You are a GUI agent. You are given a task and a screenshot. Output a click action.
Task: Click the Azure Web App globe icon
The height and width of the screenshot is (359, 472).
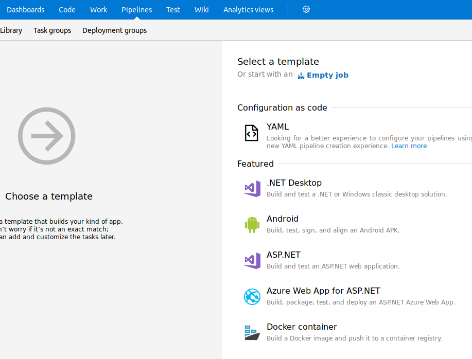[x=252, y=297]
